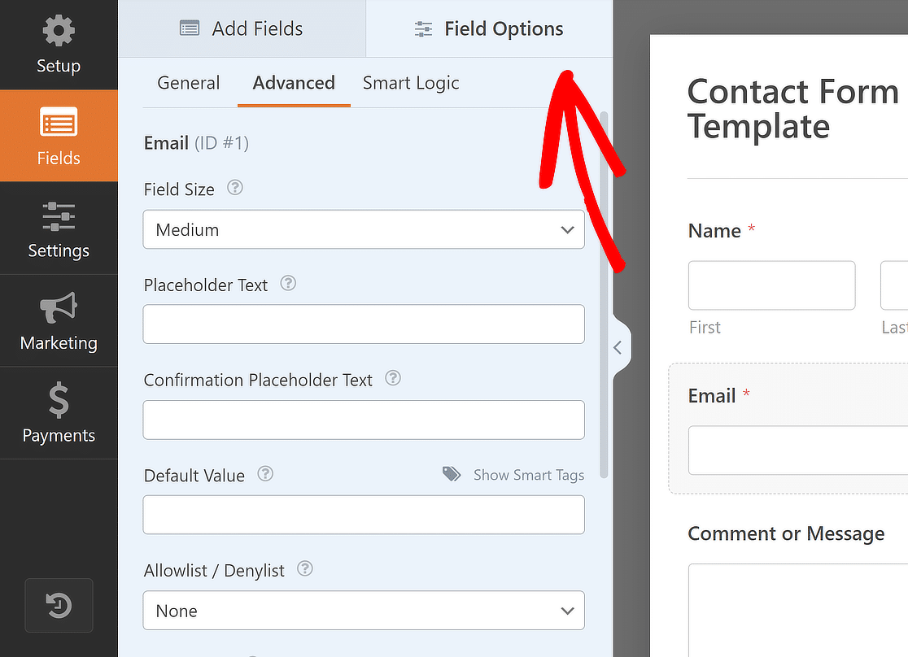Switch to the General tab
Viewport: 908px width, 657px height.
188,82
